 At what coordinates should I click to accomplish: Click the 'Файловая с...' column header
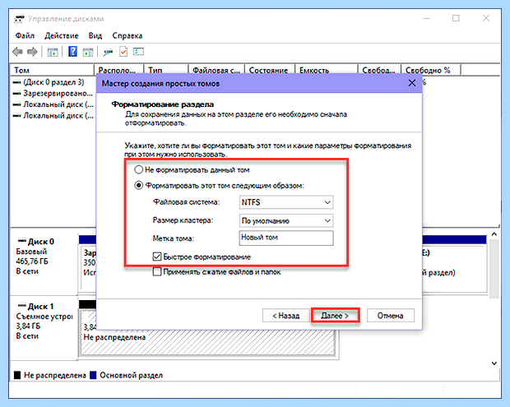[x=216, y=70]
